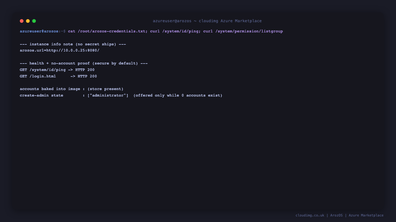The width and height of the screenshot is (396, 222).
Task: Click the 'arozos.url=http://10.0.0.25:8080/' line
Action: click(60, 50)
